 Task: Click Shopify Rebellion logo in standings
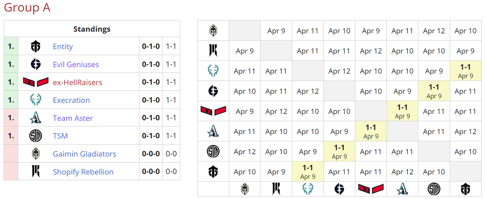(36, 172)
